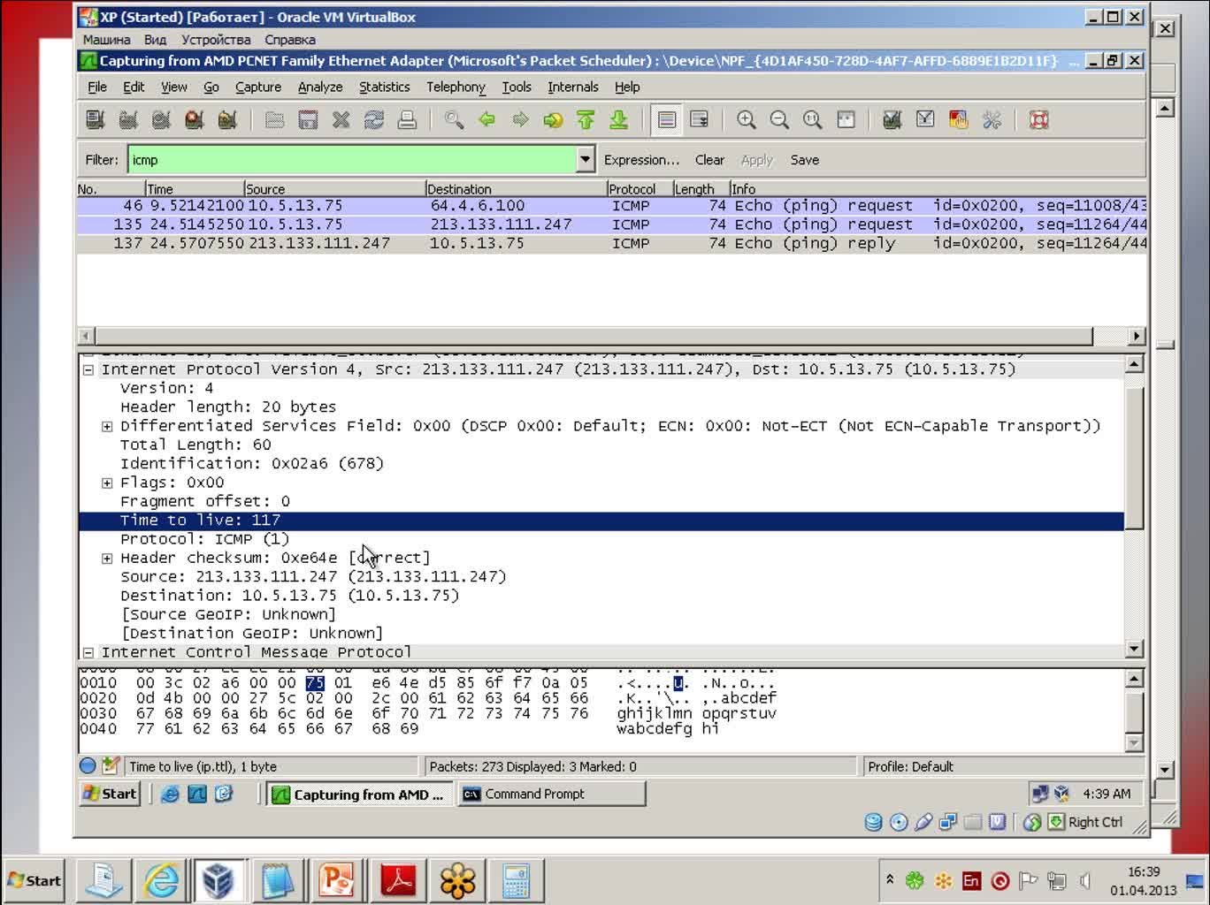This screenshot has width=1210, height=905.
Task: Open the coloring rules editor icon
Action: 958,120
